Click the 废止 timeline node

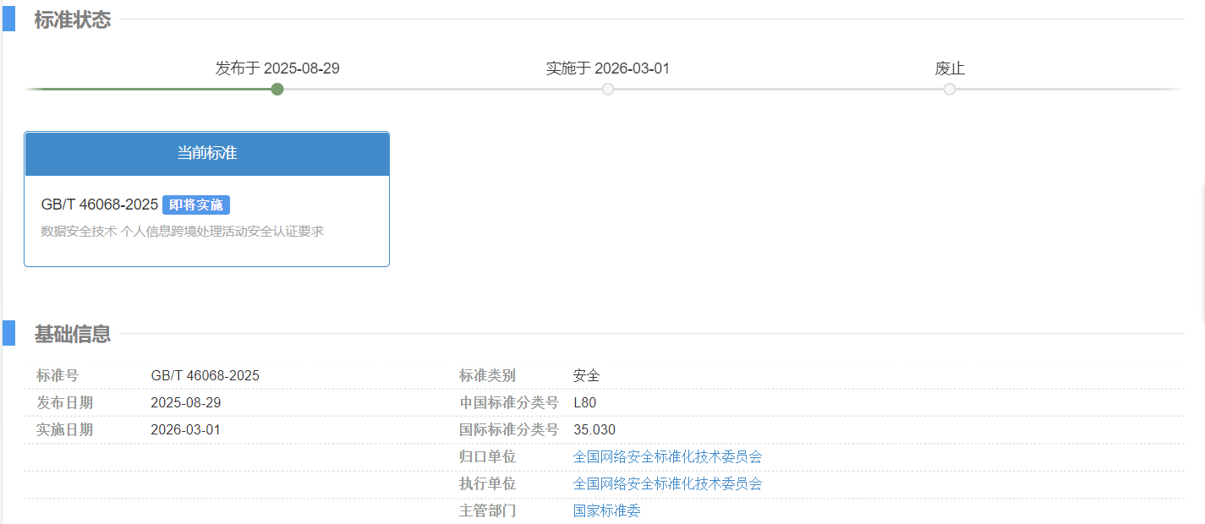950,89
